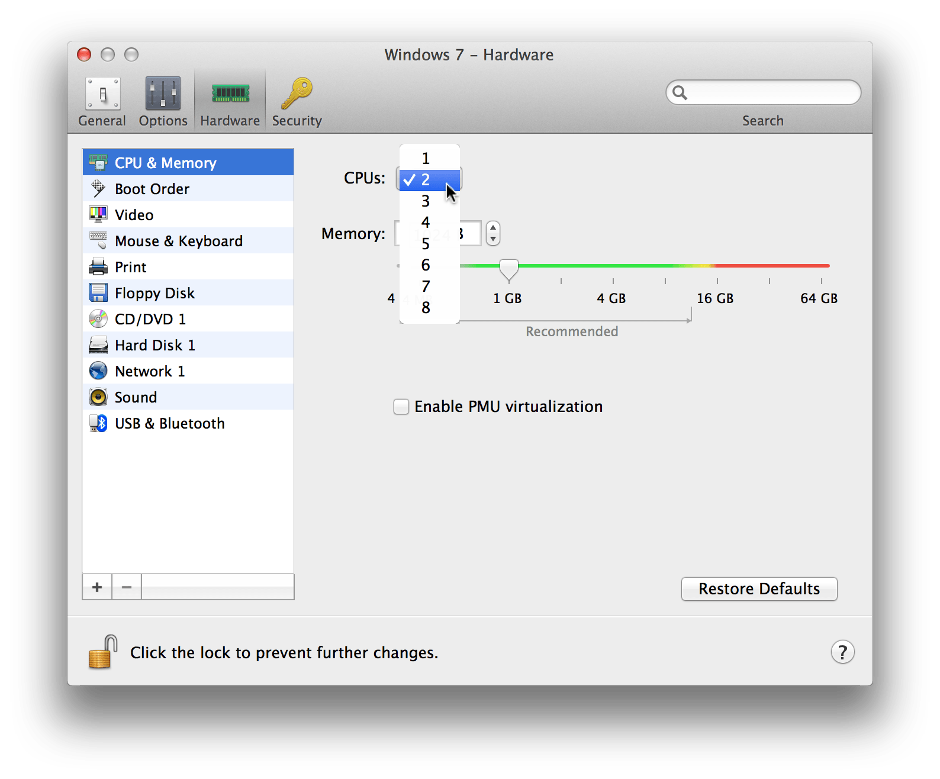This screenshot has height=779, width=940.
Task: Select Print in the sidebar
Action: coord(188,266)
